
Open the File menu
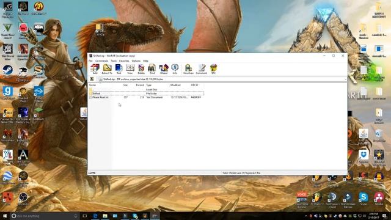(x=90, y=61)
